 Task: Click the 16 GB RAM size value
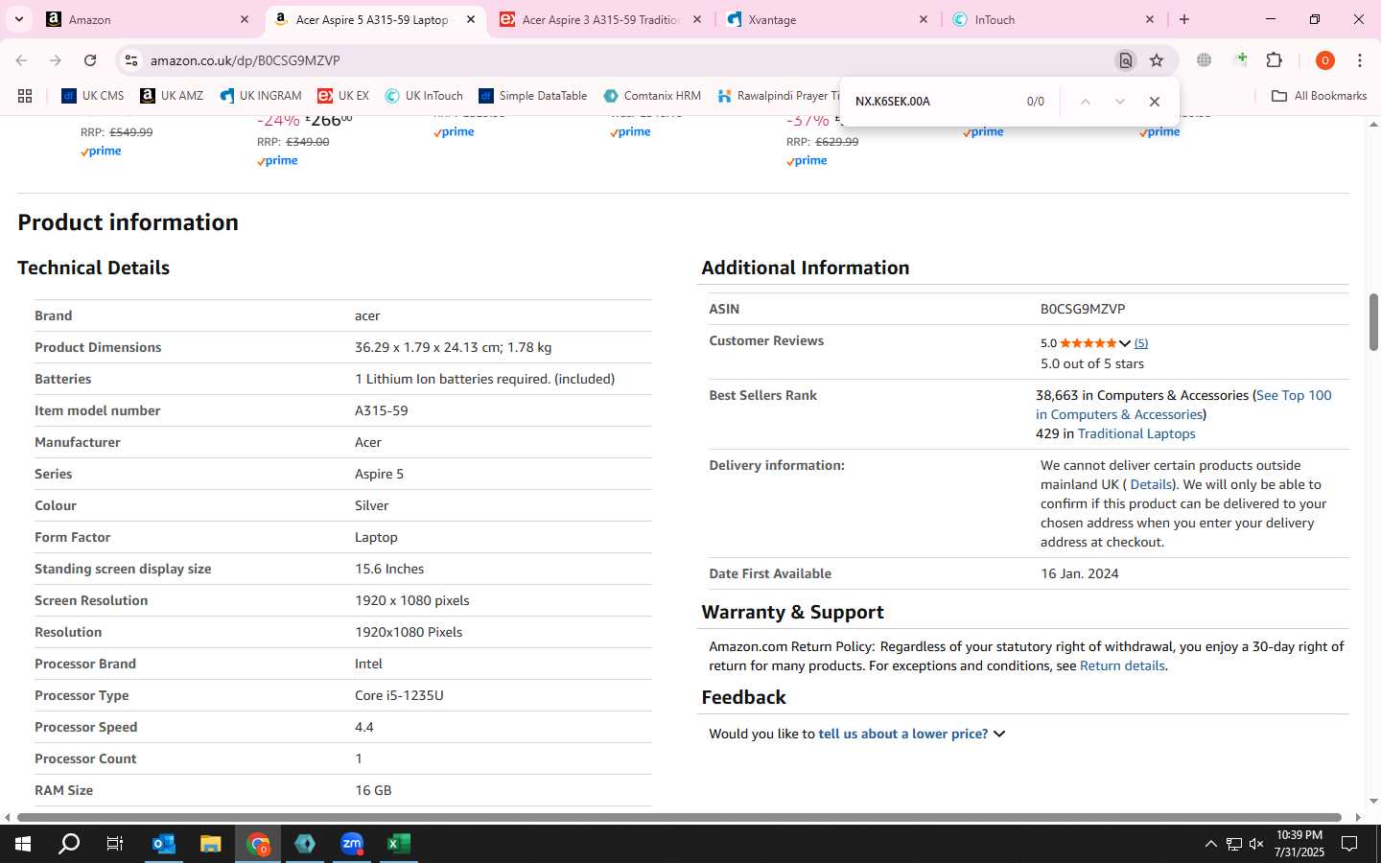pyautogui.click(x=373, y=790)
